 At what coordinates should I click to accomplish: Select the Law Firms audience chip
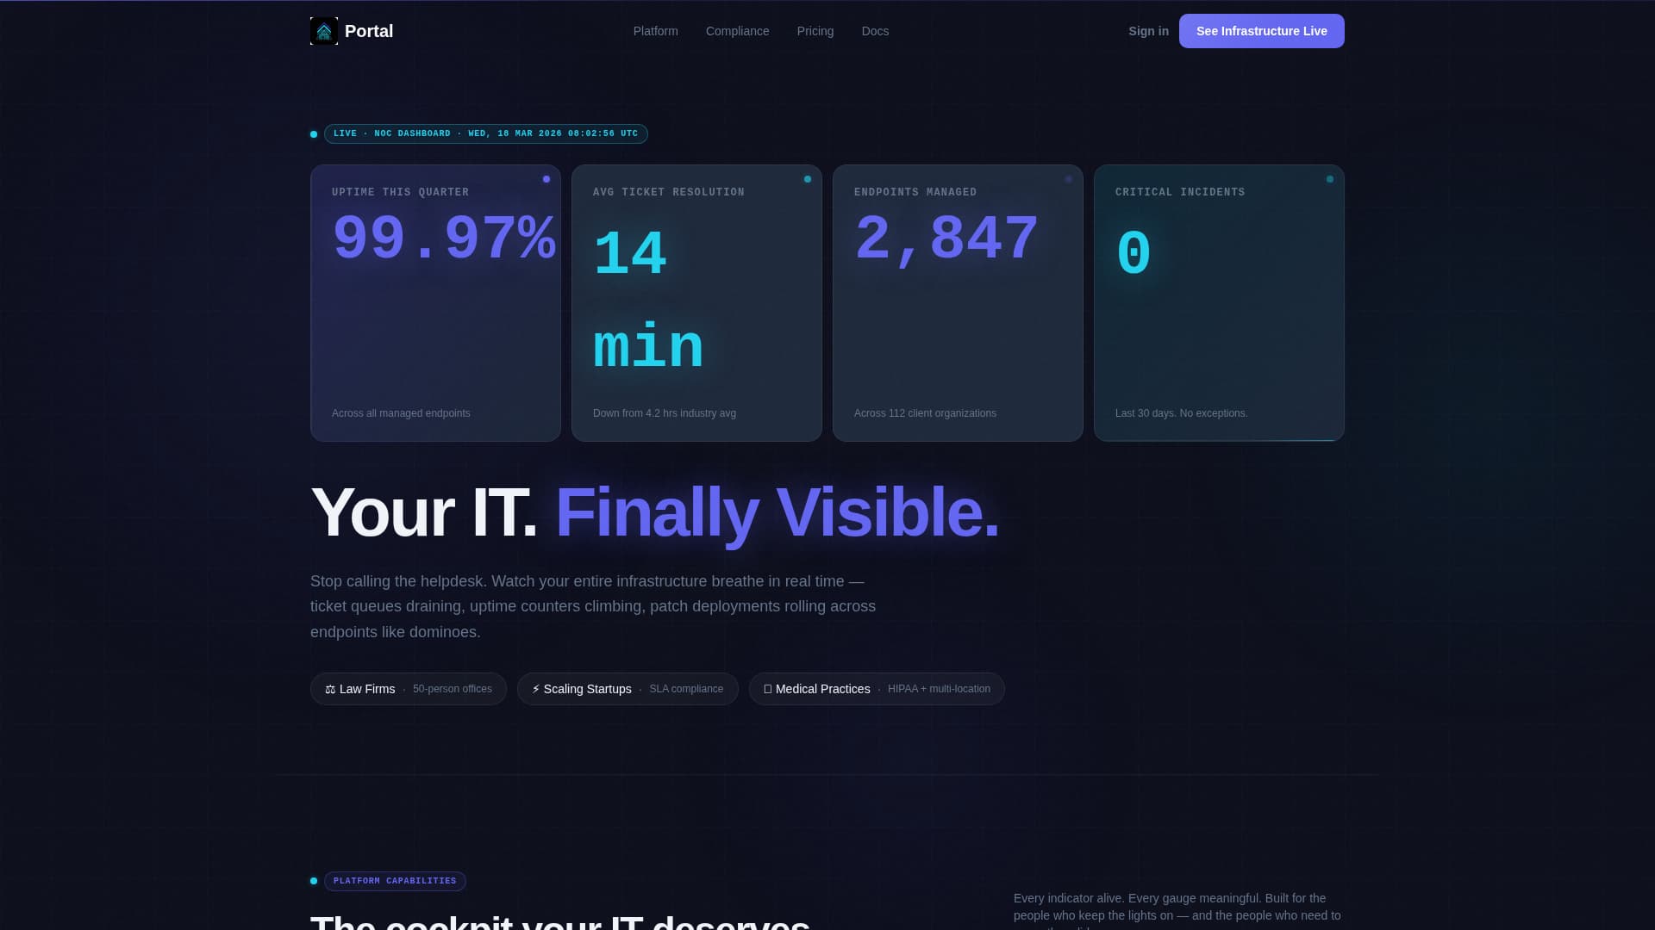[408, 689]
